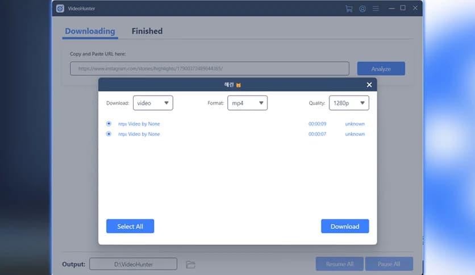475x275 pixels.
Task: Open the user account icon
Action: [363, 9]
